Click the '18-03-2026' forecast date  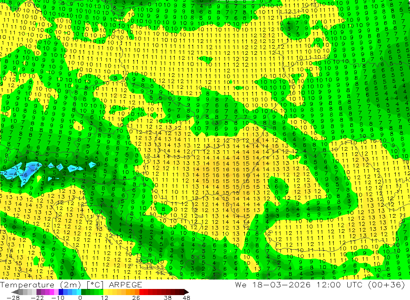[x=281, y=284]
